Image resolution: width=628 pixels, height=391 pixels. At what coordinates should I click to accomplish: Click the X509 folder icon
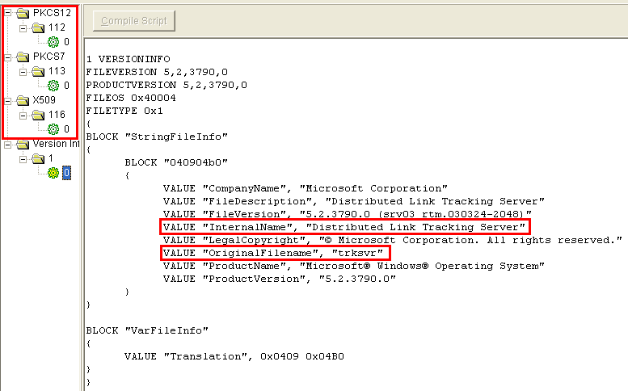(23, 100)
